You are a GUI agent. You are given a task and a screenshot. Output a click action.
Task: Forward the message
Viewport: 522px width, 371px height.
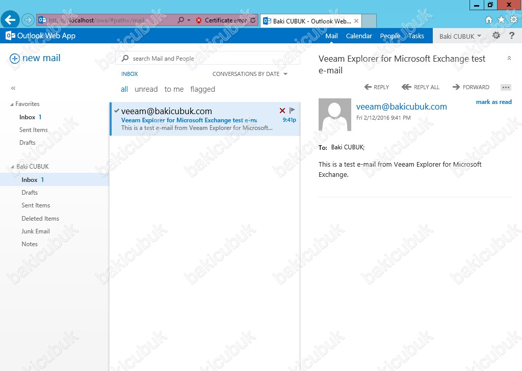click(471, 87)
